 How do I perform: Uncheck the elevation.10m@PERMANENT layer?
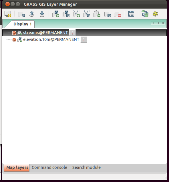(14, 40)
